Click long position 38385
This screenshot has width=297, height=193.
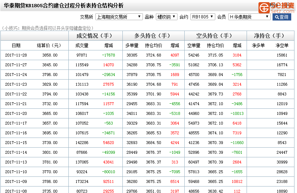coord(132,55)
